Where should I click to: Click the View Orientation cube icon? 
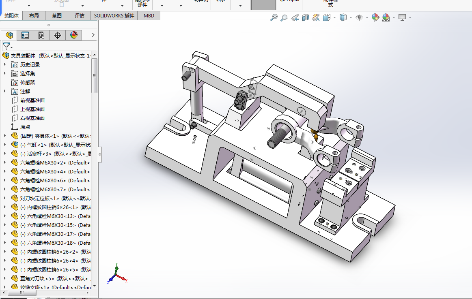tap(327, 17)
